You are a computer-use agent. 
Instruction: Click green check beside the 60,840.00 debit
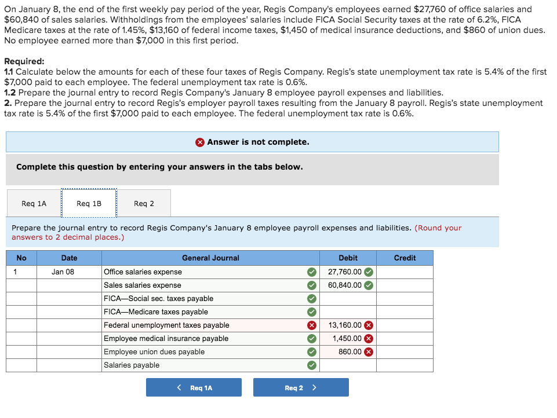[x=367, y=285]
